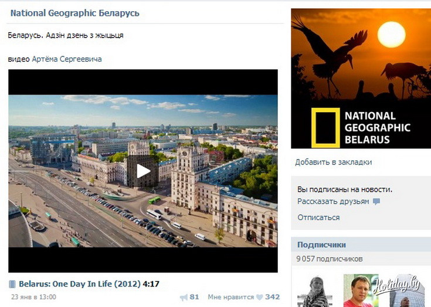Screen dimensions: 431x307
Task: Open the video title Belarus: One Day In Life
Action: click(x=80, y=284)
